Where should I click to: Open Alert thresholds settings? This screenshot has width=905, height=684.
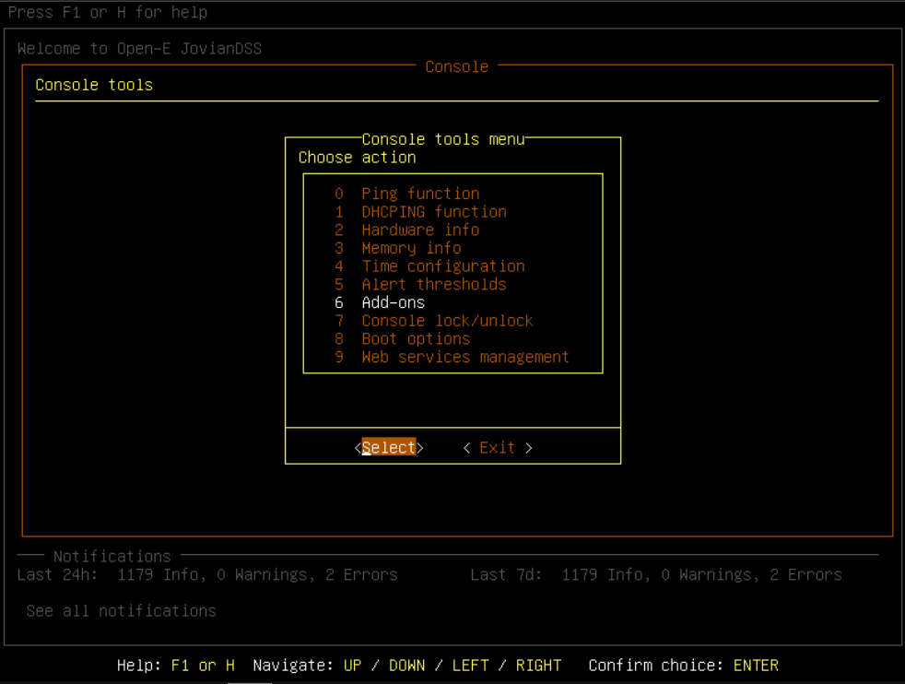[433, 285]
